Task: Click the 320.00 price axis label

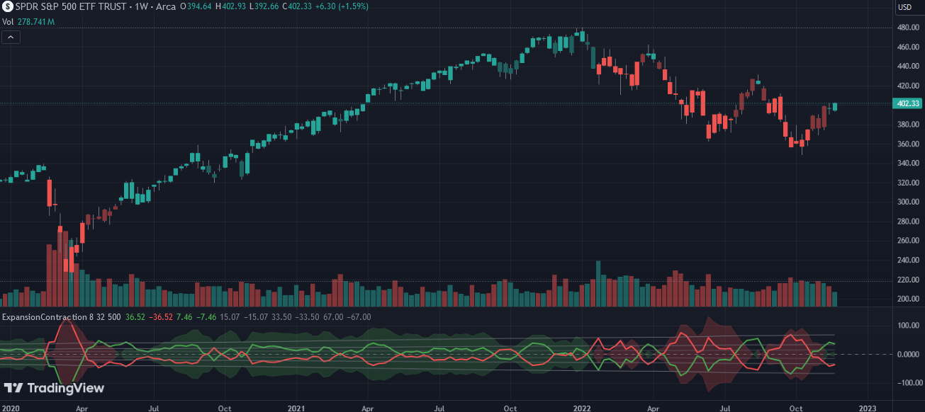Action: pos(908,183)
